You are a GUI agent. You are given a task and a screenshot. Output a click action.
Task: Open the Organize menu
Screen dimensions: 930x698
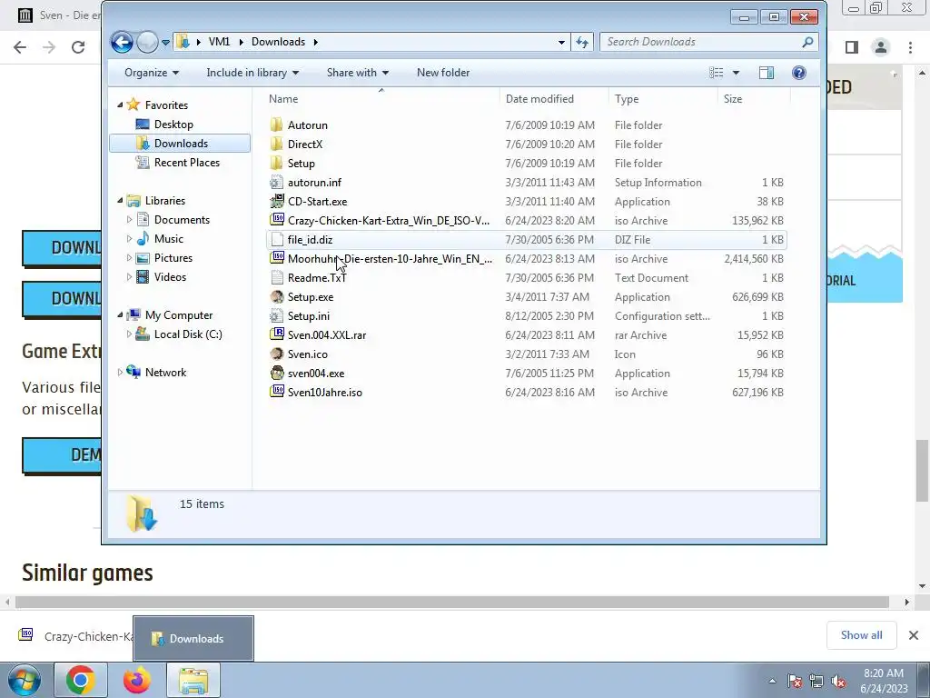click(x=152, y=73)
